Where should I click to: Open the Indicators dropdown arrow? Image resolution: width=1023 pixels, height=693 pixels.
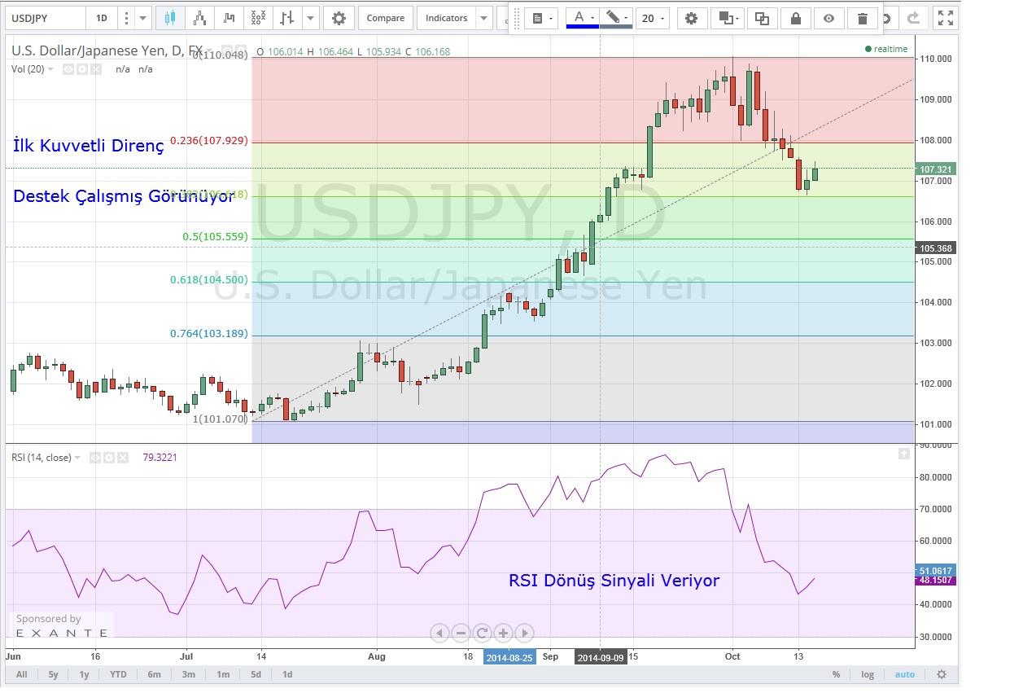click(x=484, y=18)
